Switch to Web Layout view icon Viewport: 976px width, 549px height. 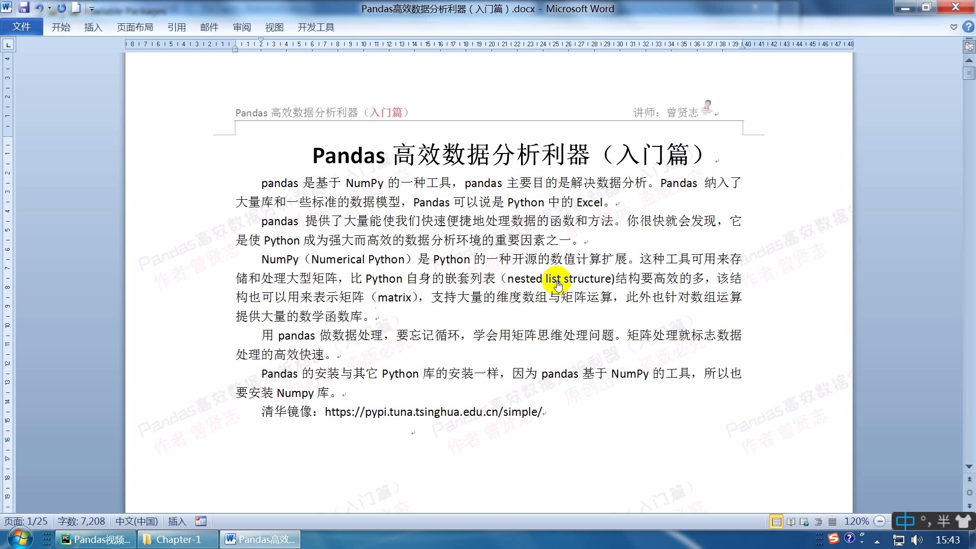pyautogui.click(x=804, y=521)
